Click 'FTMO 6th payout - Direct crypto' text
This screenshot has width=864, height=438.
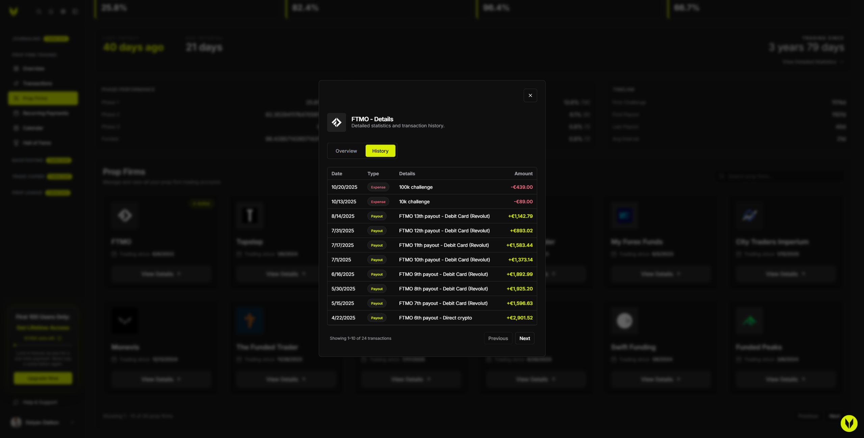436,318
